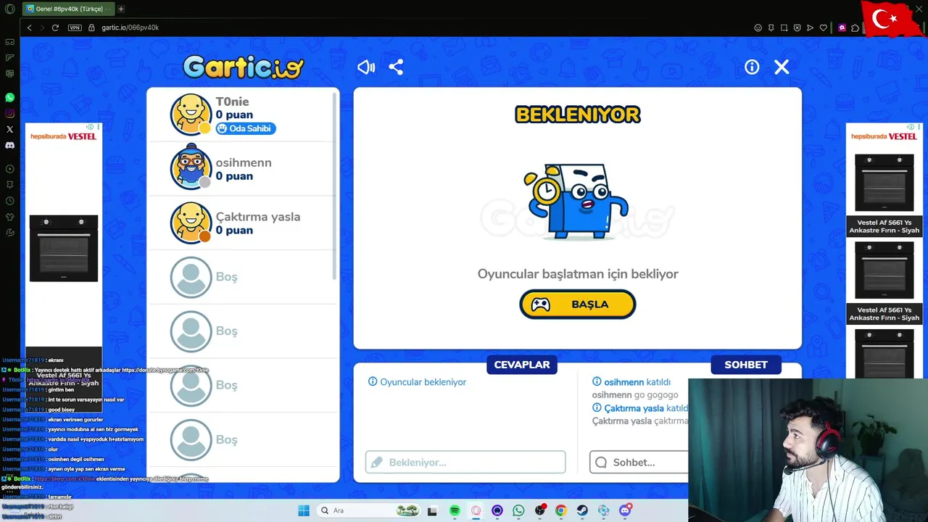The width and height of the screenshot is (928, 522).
Task: Click 'Oyuncular başlatman için bekliyor' text
Action: [578, 274]
